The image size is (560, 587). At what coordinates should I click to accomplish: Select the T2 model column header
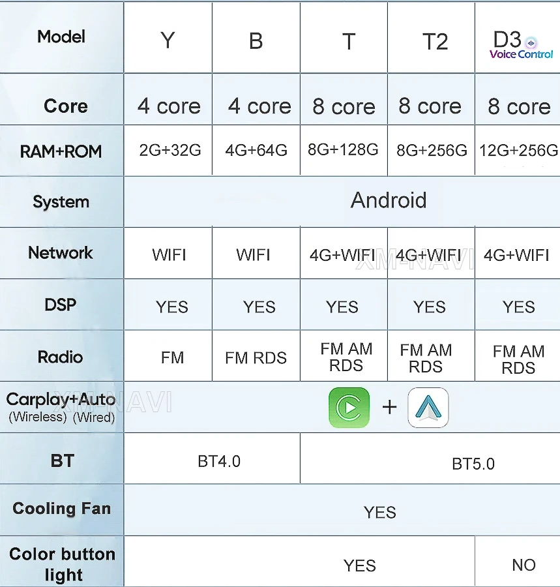pyautogui.click(x=435, y=42)
